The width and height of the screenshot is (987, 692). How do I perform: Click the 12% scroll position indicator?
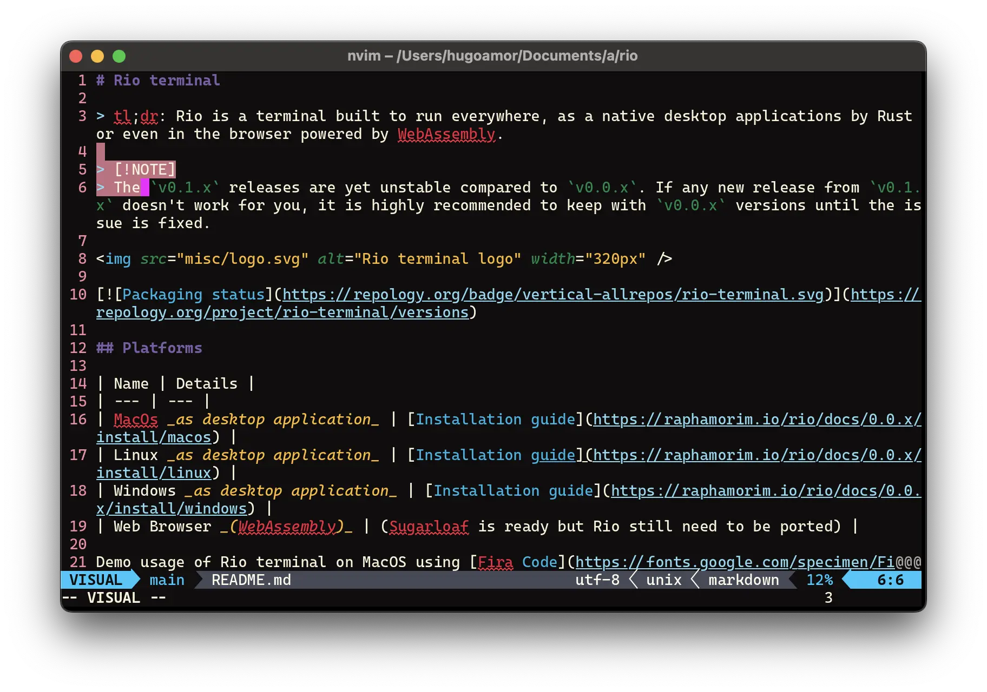(819, 580)
